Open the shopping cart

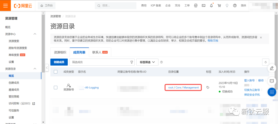point(219,5)
